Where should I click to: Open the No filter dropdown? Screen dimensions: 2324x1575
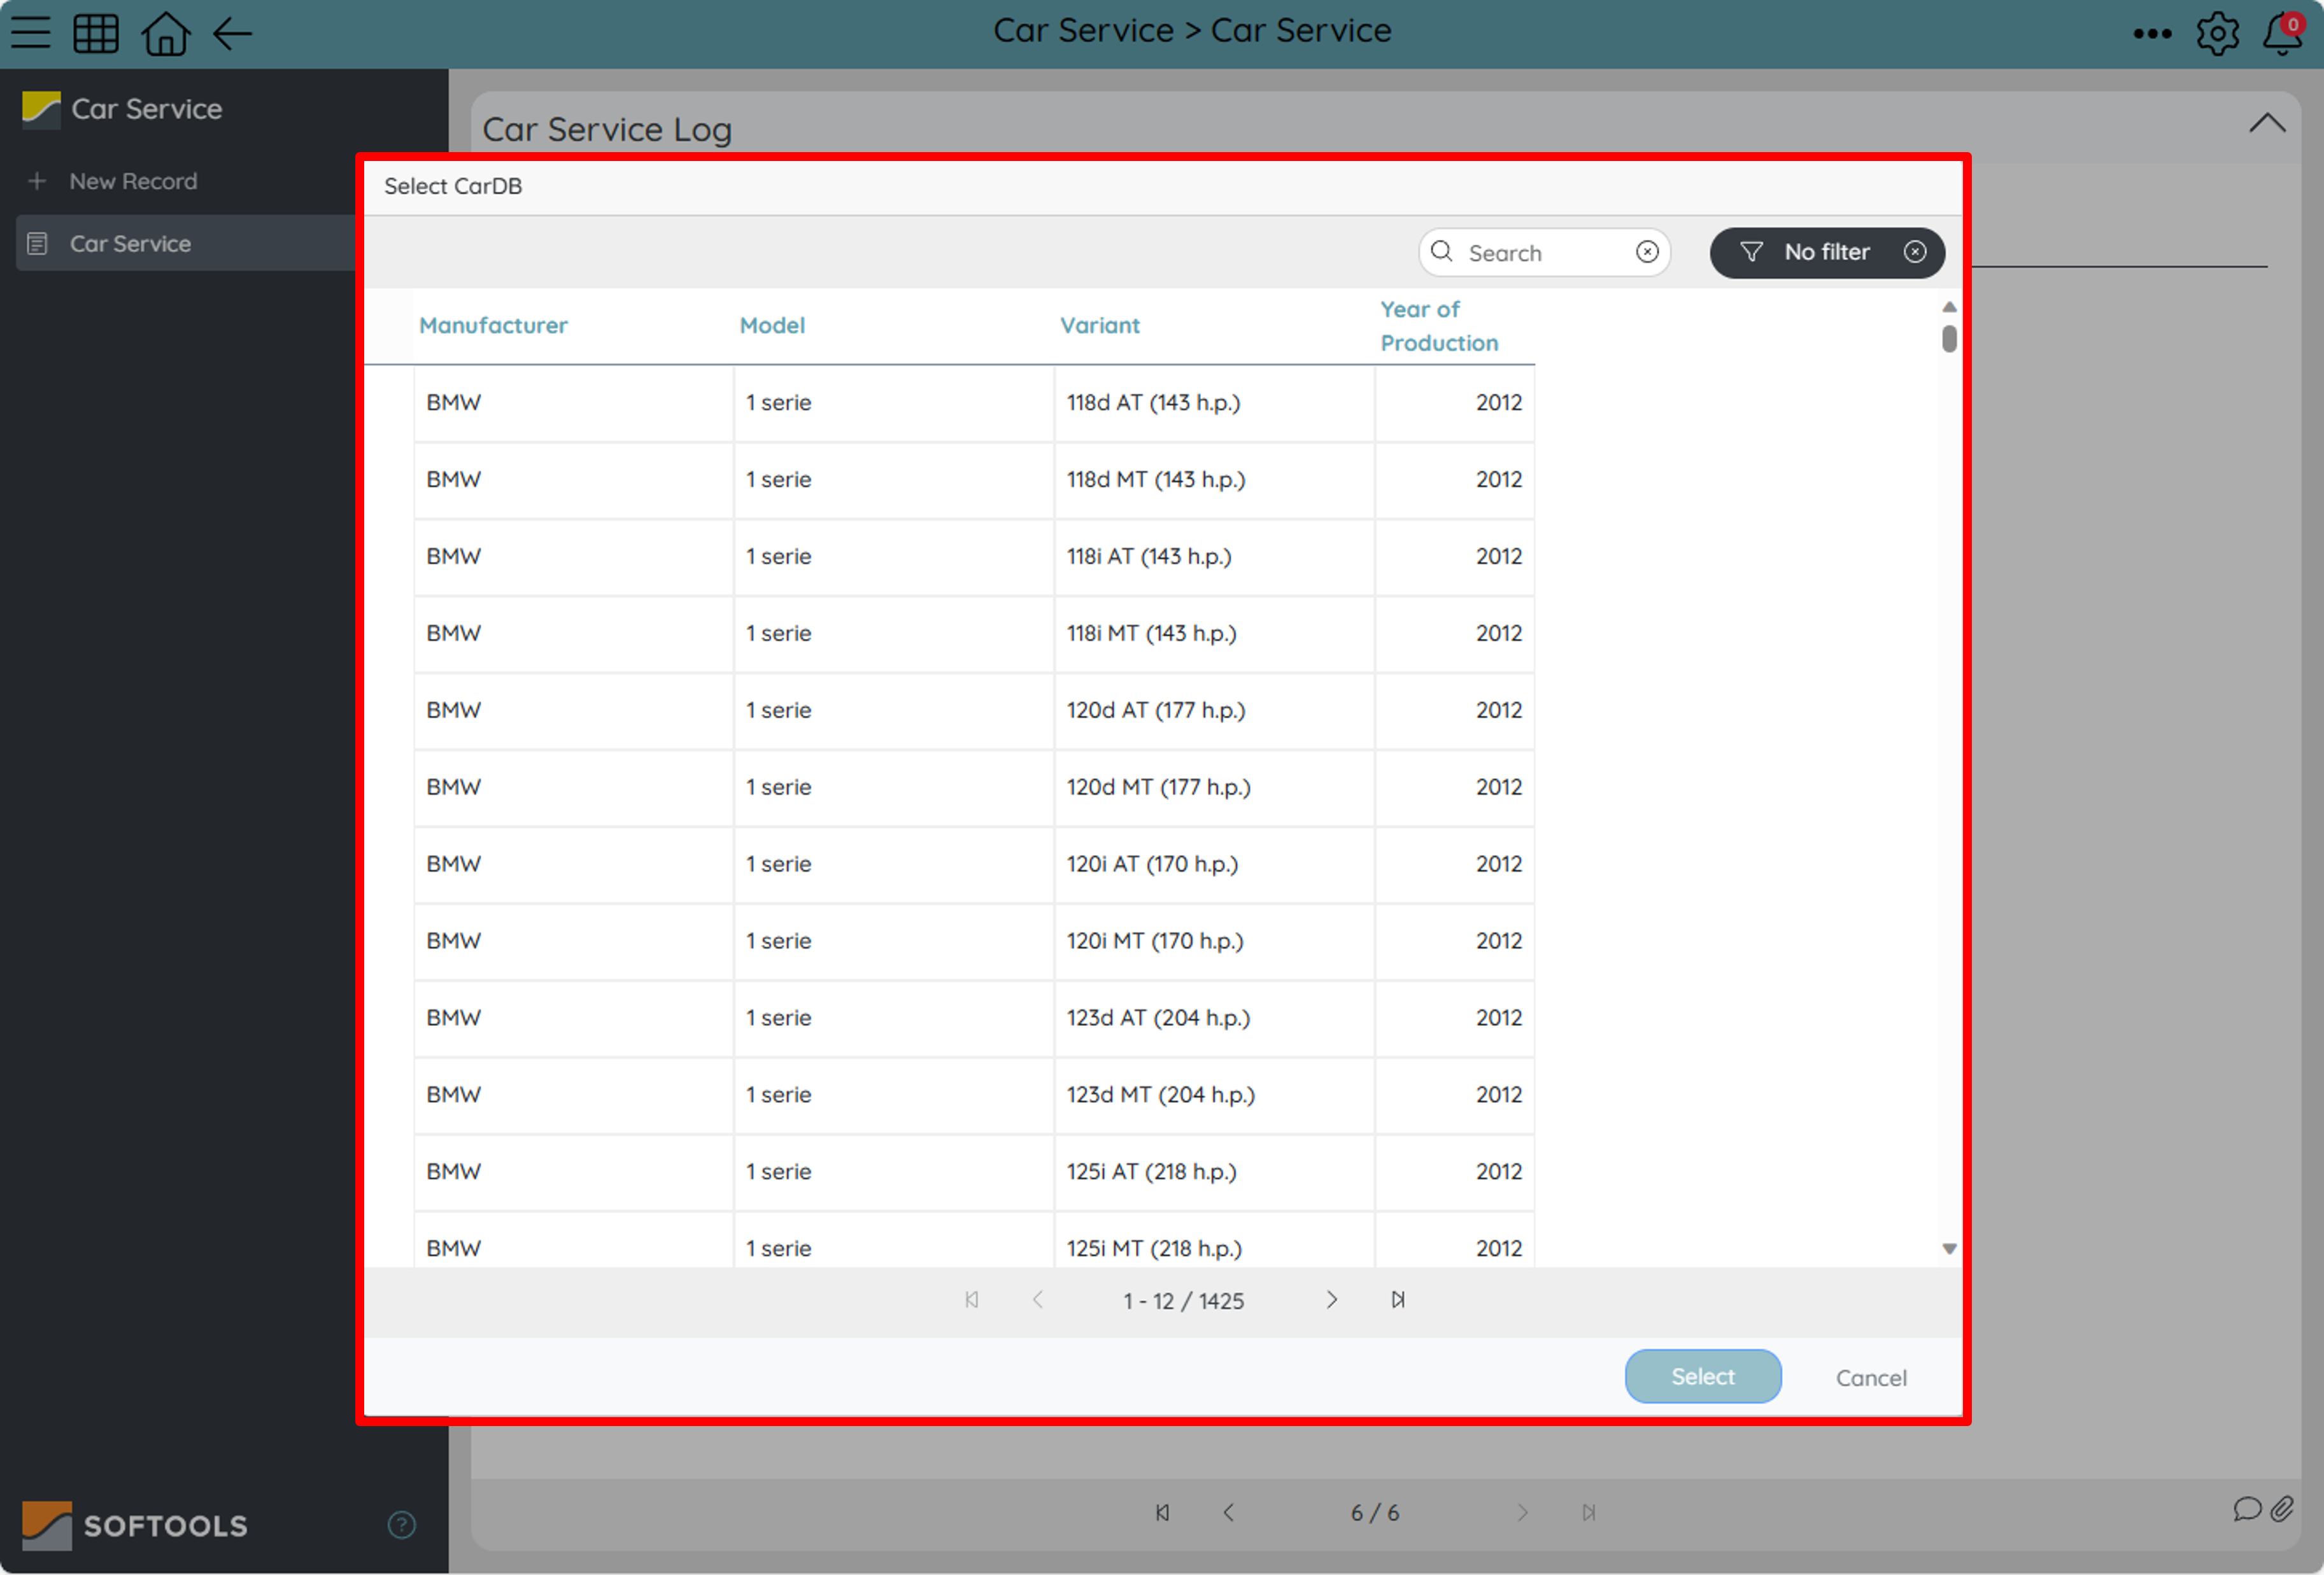point(1827,253)
